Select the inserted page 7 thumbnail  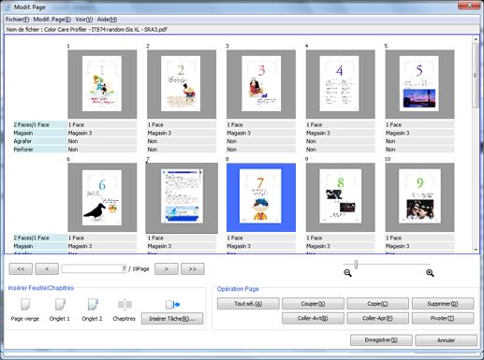click(x=182, y=197)
